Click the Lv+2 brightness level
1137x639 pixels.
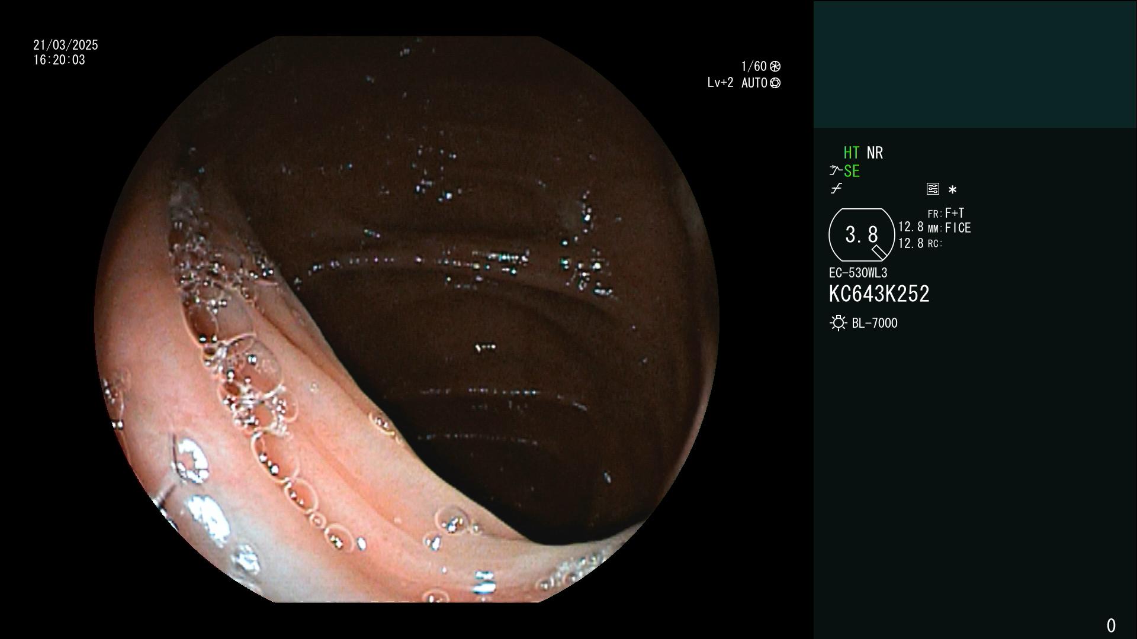(x=720, y=83)
